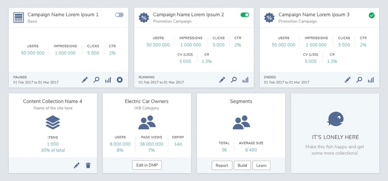Click the green ended checkmark on Campaign 3
This screenshot has height=181, width=388.
[x=372, y=15]
